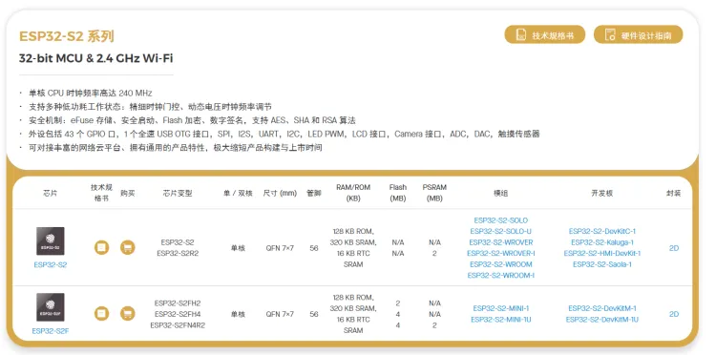Open ESP32-S2-WROOM-I module link

coord(501,275)
